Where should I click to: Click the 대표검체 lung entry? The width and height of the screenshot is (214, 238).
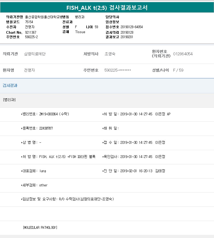click(33, 171)
